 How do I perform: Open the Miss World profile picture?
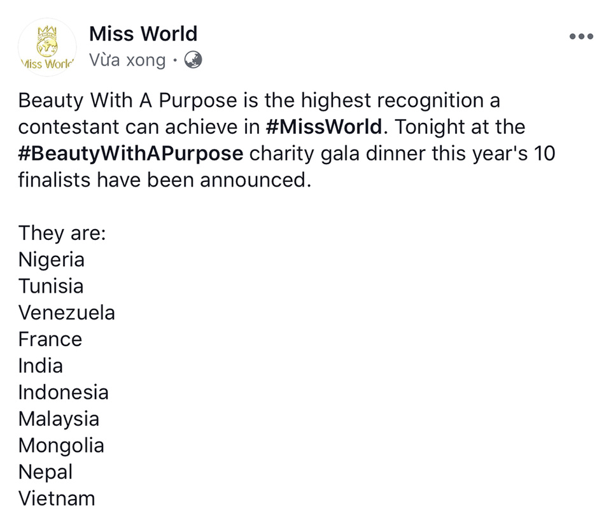click(x=47, y=47)
